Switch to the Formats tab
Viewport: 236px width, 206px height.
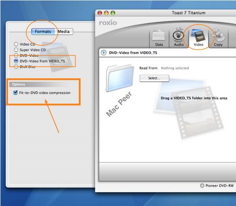(43, 31)
